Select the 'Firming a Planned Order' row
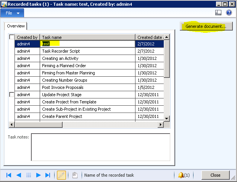237x182 pixels. click(x=89, y=66)
